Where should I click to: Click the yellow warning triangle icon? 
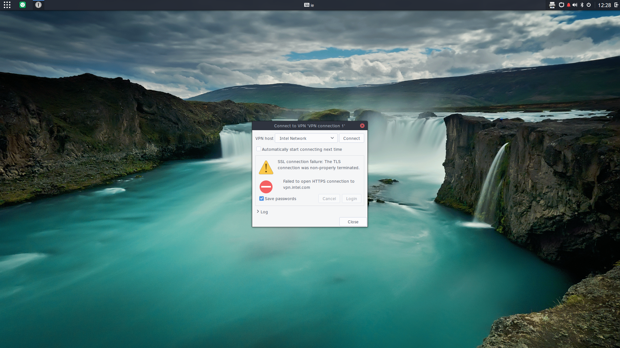[266, 168]
